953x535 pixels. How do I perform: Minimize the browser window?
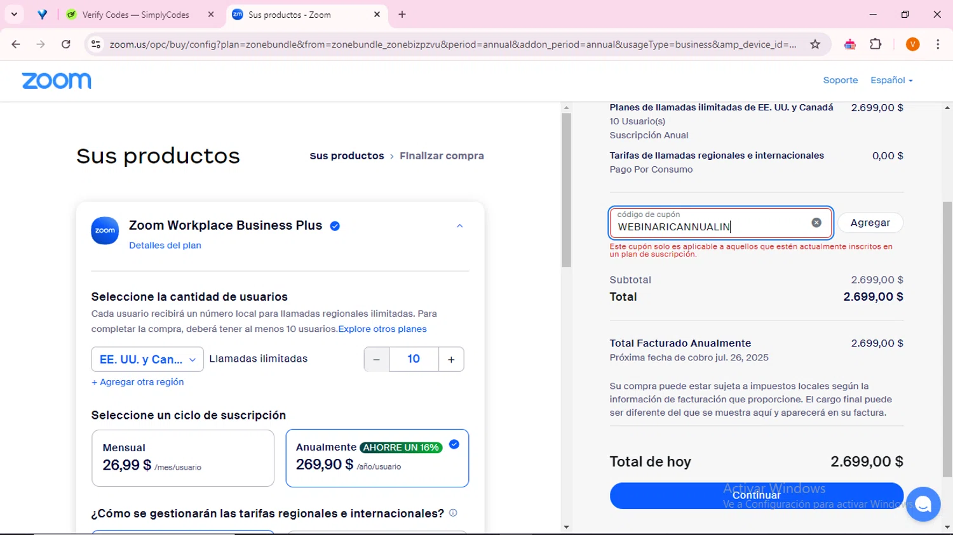pyautogui.click(x=873, y=14)
